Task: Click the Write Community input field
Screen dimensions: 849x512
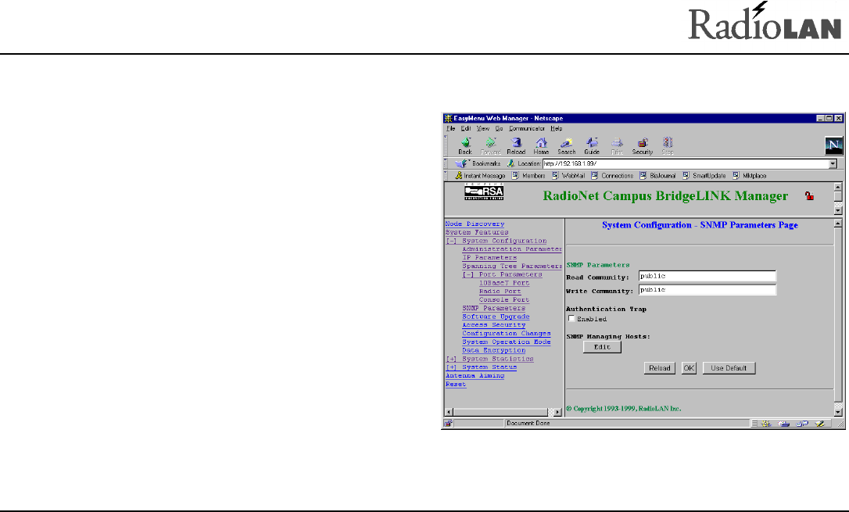Action: (707, 289)
